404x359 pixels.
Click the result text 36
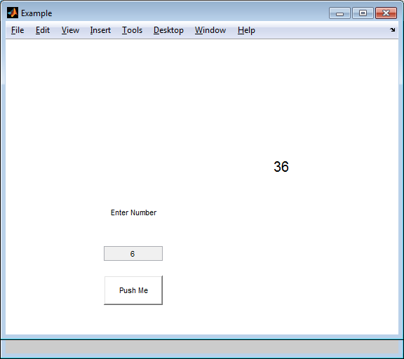click(x=281, y=167)
